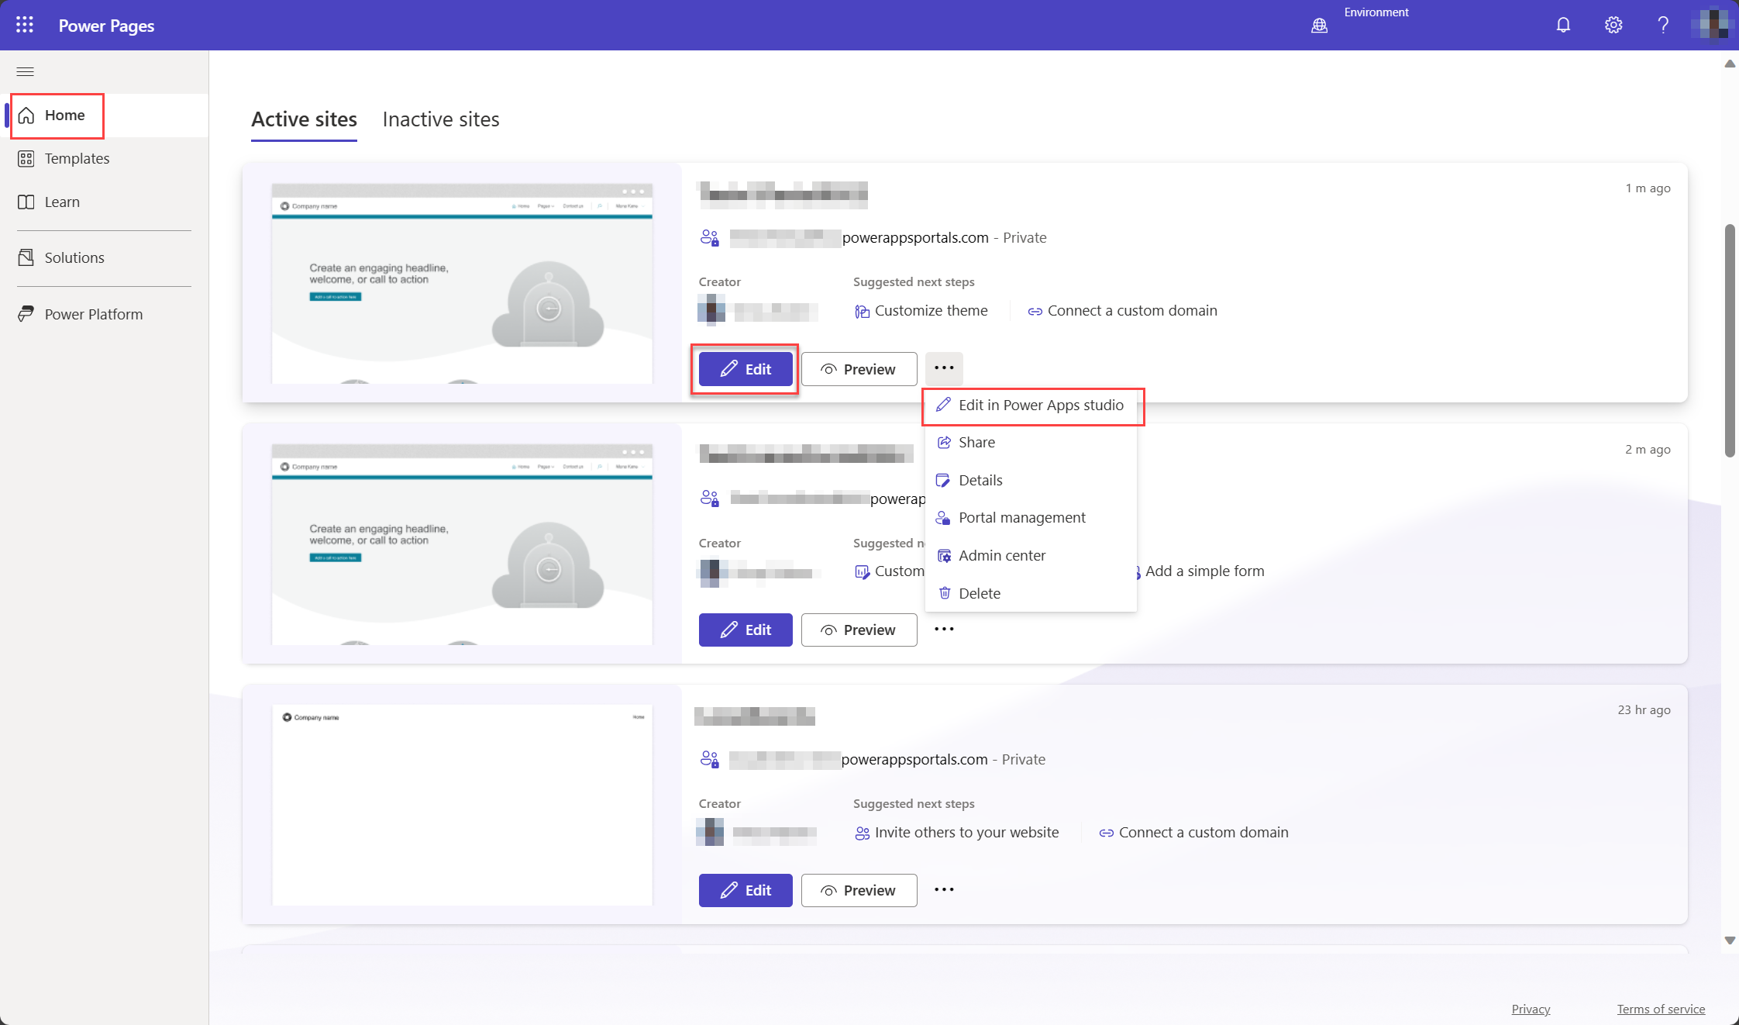1739x1025 pixels.
Task: Select Delete from the context menu
Action: [x=980, y=593]
